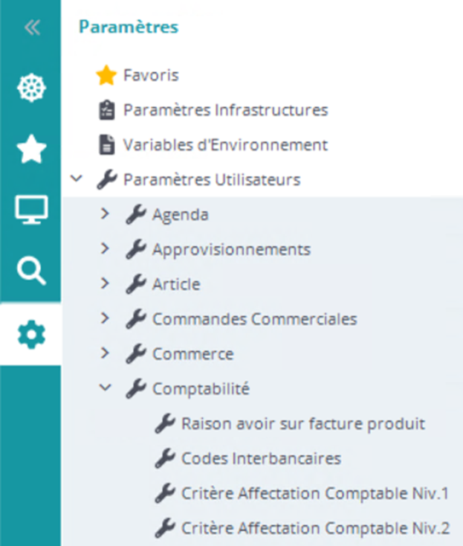This screenshot has height=546, width=463.
Task: Open Critère Affectation Comptable Niv.2
Action: tap(315, 528)
